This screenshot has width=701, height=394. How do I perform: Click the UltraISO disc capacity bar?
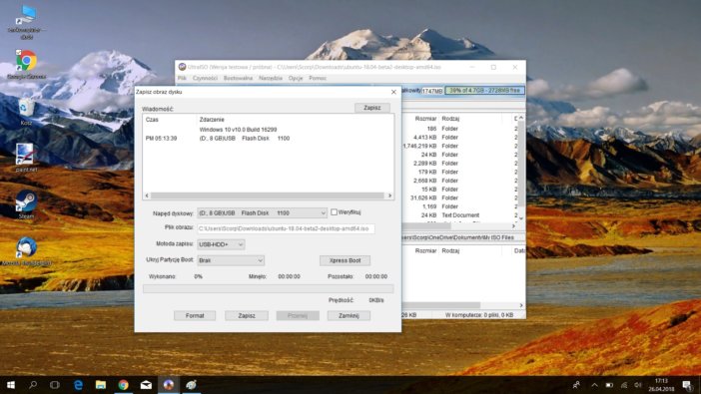point(484,91)
